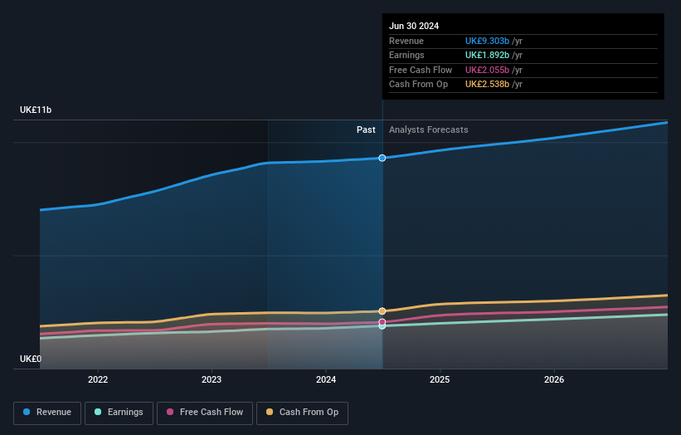Image resolution: width=681 pixels, height=435 pixels.
Task: Toggle the Revenue legend series
Action: coord(47,413)
